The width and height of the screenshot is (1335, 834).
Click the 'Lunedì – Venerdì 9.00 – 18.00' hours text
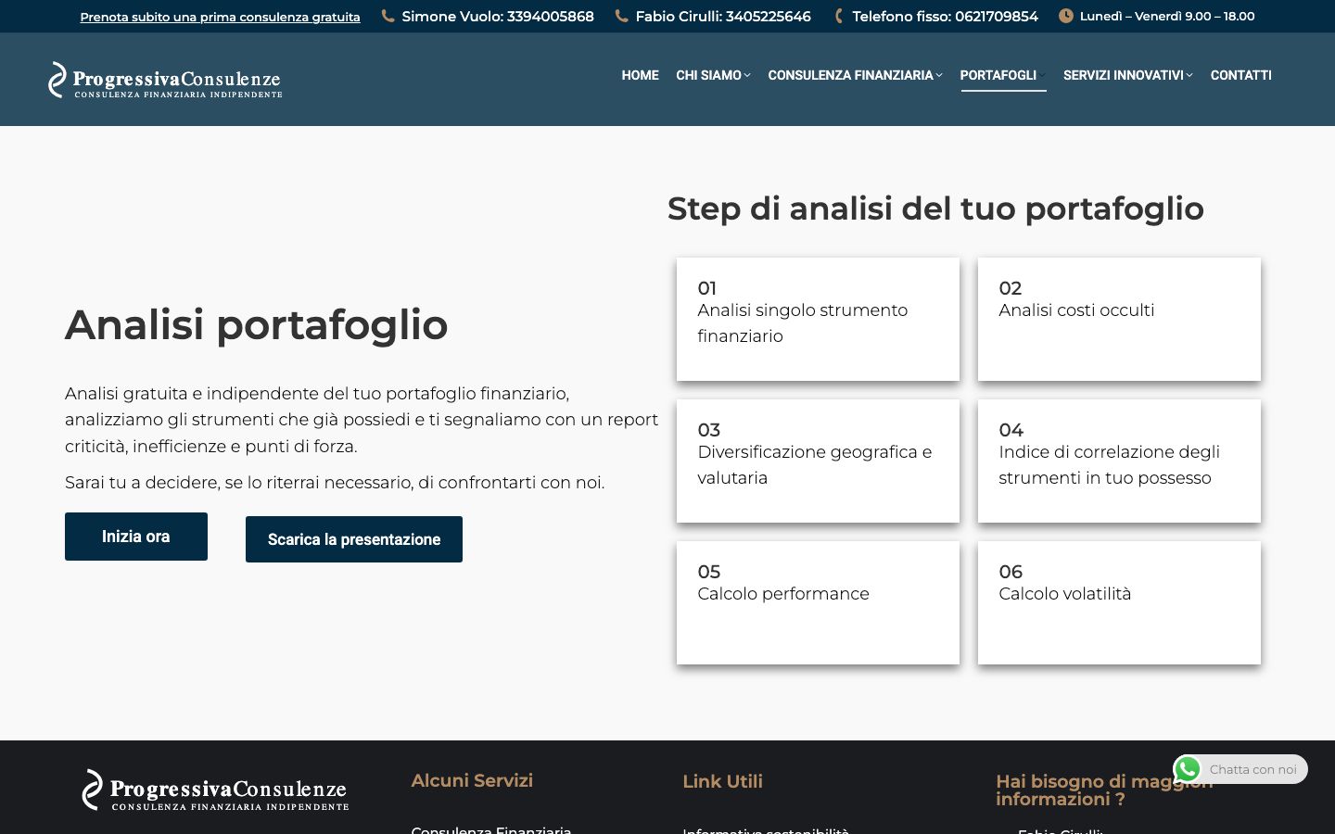[x=1167, y=16]
